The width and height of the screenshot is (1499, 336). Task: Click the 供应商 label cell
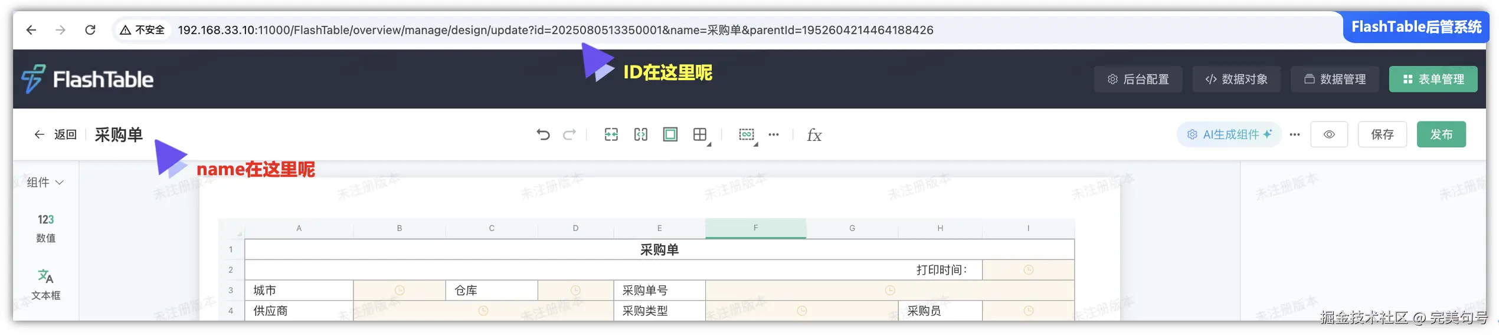click(x=299, y=311)
